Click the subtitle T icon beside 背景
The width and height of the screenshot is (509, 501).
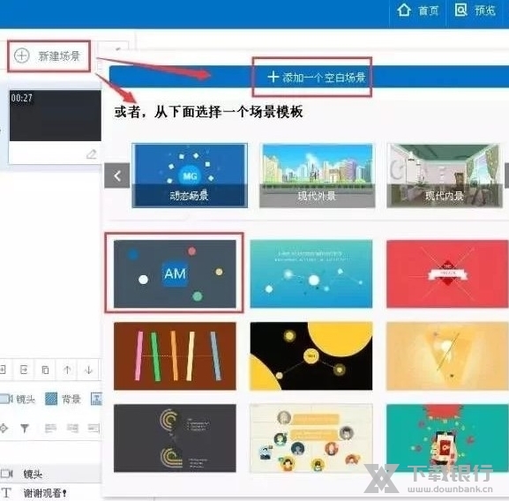click(x=96, y=399)
